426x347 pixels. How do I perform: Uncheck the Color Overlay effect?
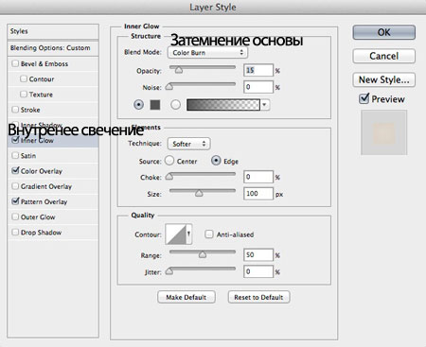tap(15, 170)
